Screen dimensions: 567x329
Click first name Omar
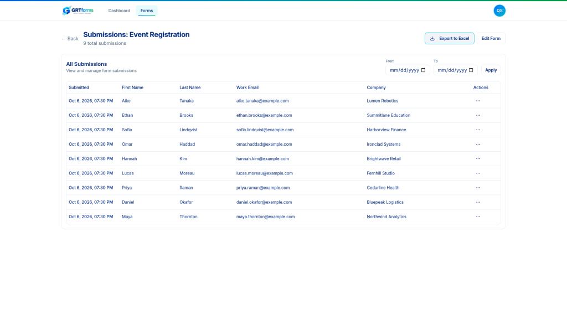[x=127, y=144]
